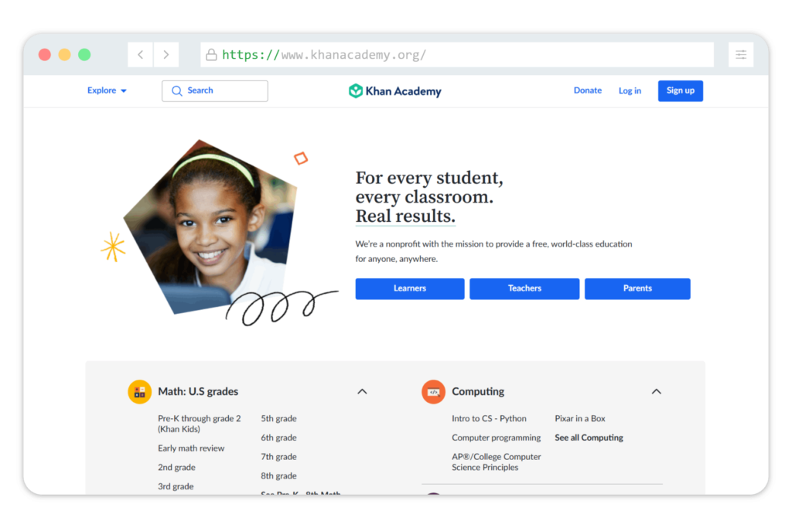
Task: Select the Learners button
Action: (410, 288)
